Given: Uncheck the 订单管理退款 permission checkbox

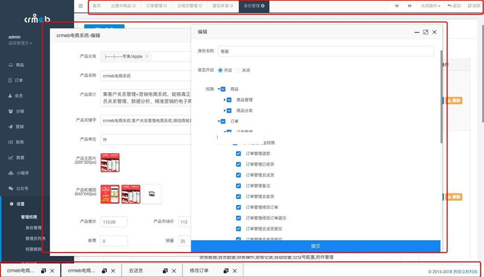Looking at the screenshot, I should tap(239, 154).
